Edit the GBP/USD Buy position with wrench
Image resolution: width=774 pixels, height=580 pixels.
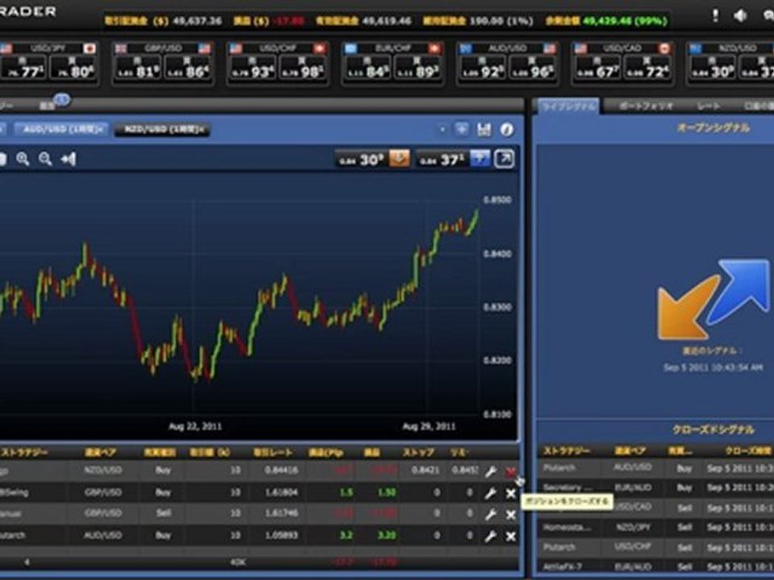(490, 493)
